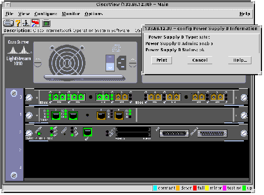
Task: Select orange RJ45 port 3 in slot 1
Action: (x=119, y=115)
